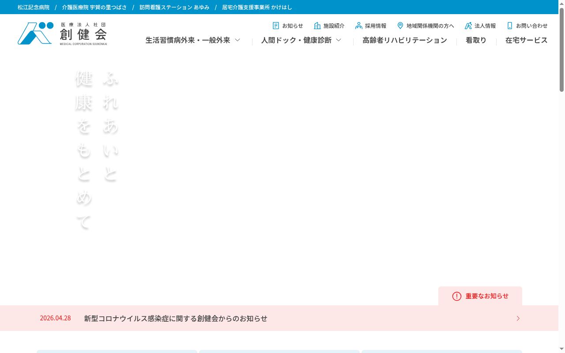
Task: Expand the 人間ドック・健康診断 chevron
Action: click(x=339, y=40)
